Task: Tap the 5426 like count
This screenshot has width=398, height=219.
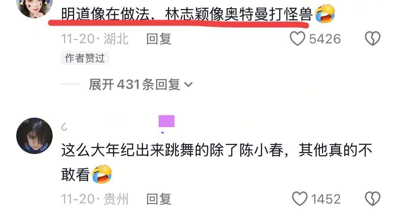Action: coord(325,39)
